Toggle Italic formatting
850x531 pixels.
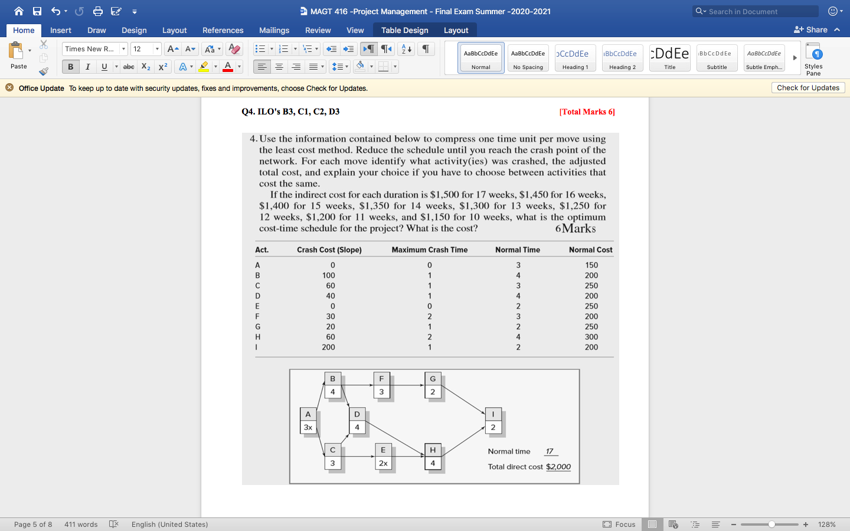click(87, 66)
